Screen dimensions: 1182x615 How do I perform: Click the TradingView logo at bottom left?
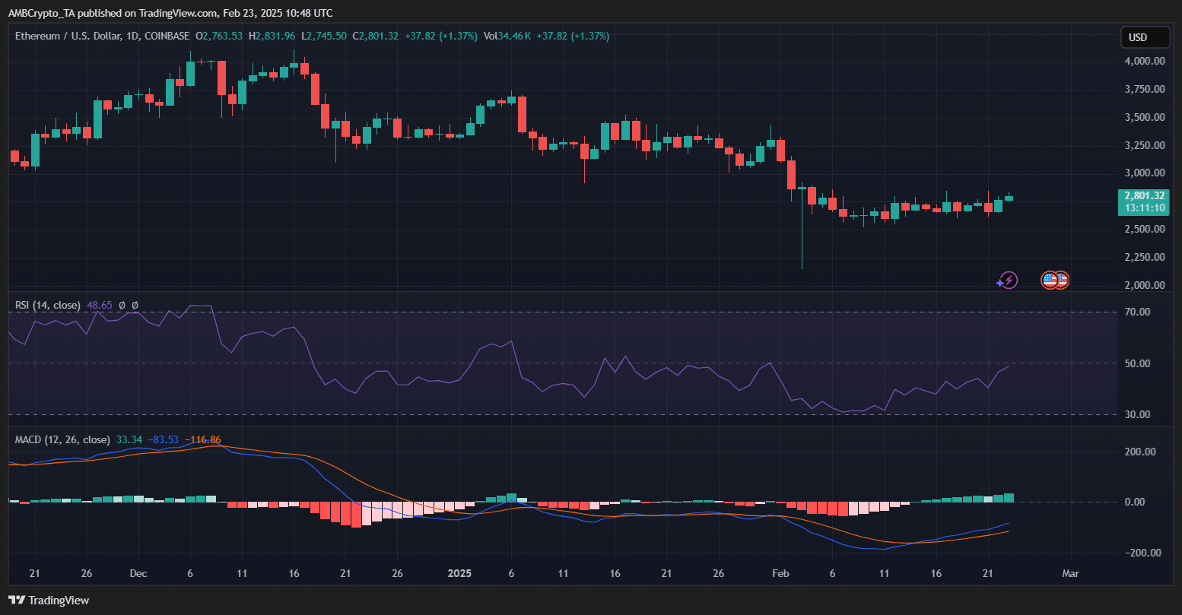pyautogui.click(x=49, y=600)
